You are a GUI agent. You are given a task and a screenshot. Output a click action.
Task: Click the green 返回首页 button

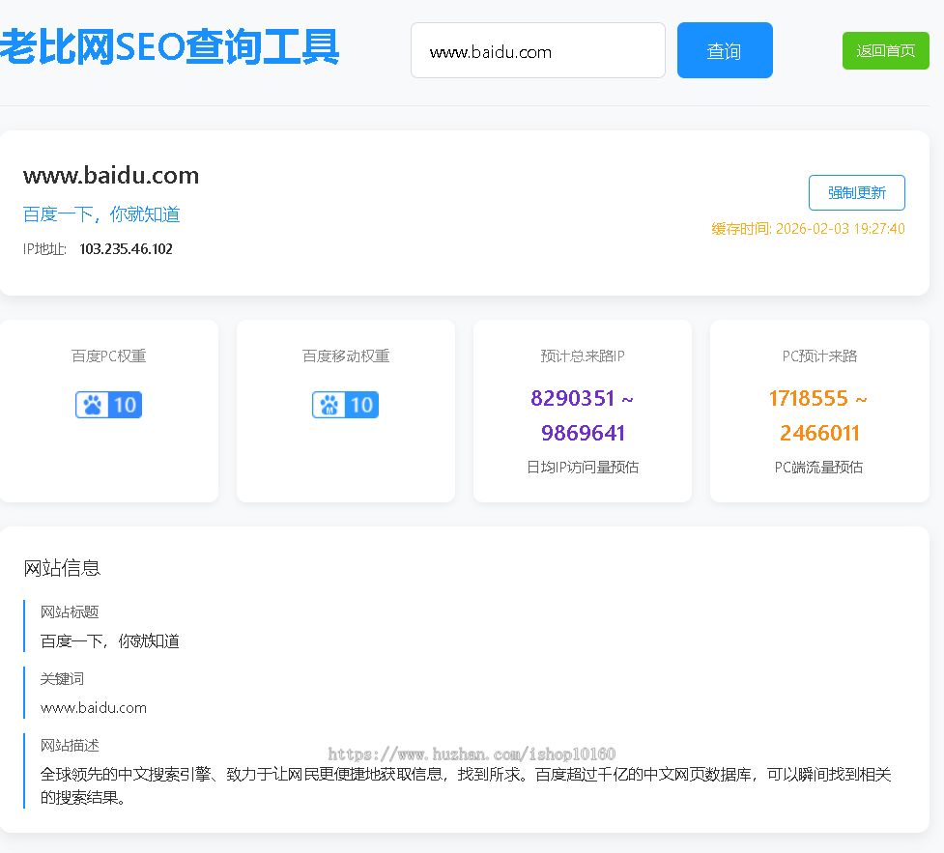885,50
